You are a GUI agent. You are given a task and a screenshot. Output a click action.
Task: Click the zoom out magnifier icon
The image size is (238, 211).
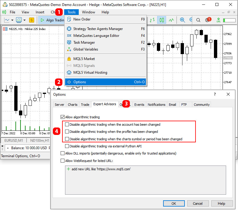click(x=191, y=20)
